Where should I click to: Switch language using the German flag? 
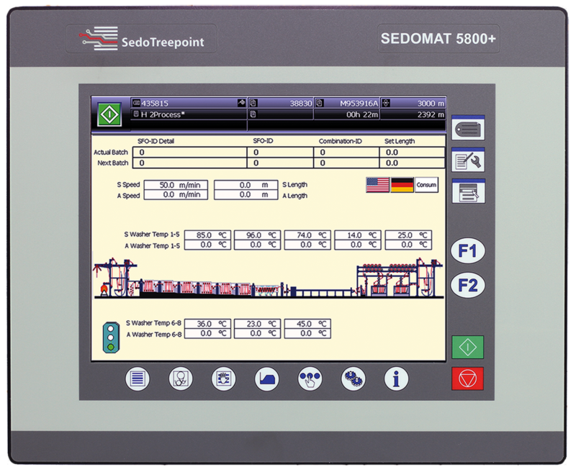click(400, 184)
